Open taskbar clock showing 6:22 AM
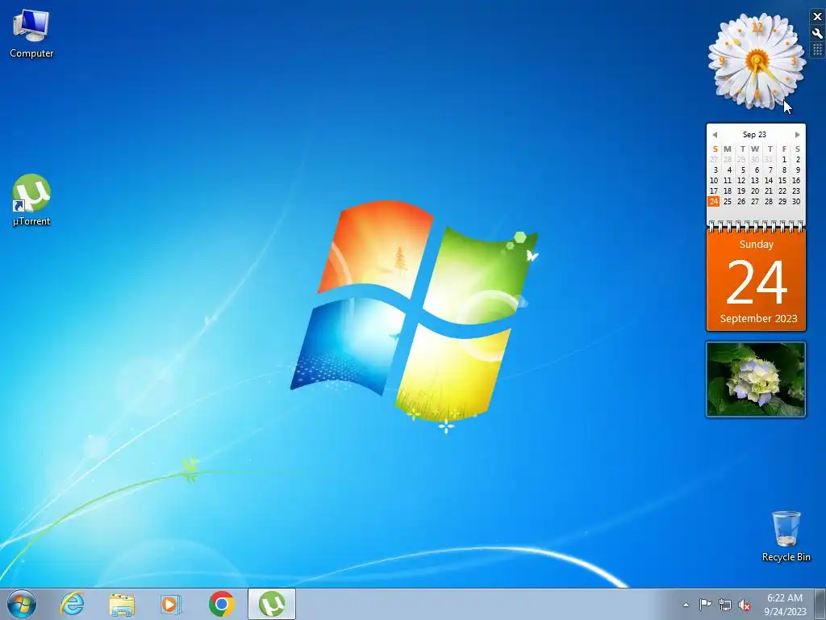Viewport: 826px width, 620px height. pos(785,605)
